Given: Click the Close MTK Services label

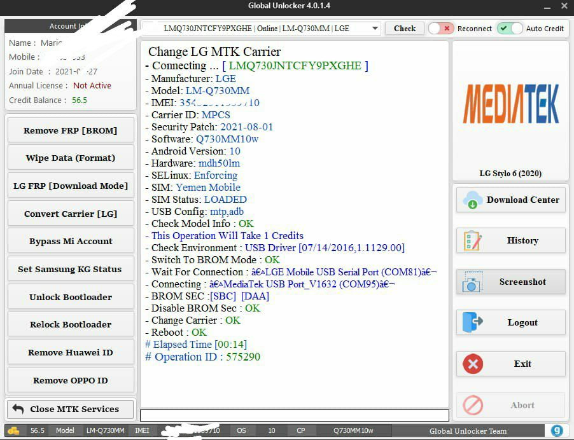Looking at the screenshot, I should [74, 409].
